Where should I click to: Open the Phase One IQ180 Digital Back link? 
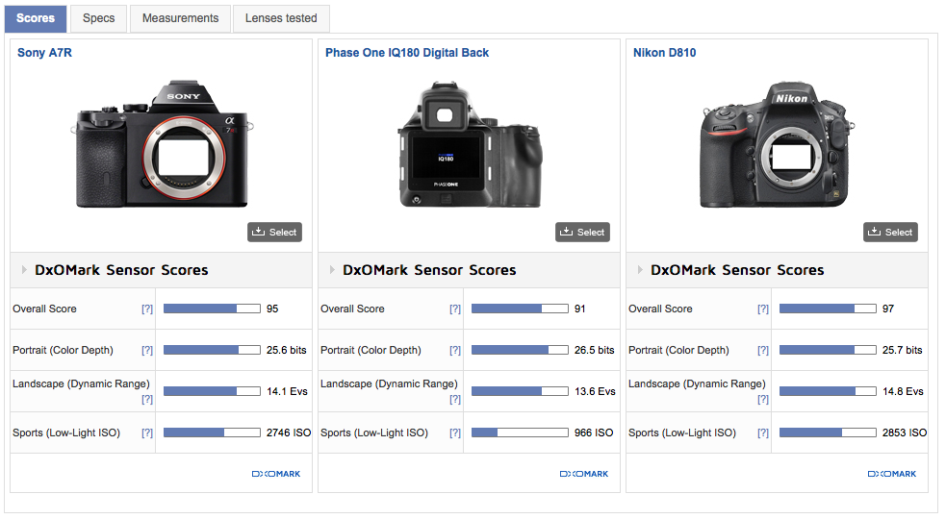pyautogui.click(x=407, y=53)
